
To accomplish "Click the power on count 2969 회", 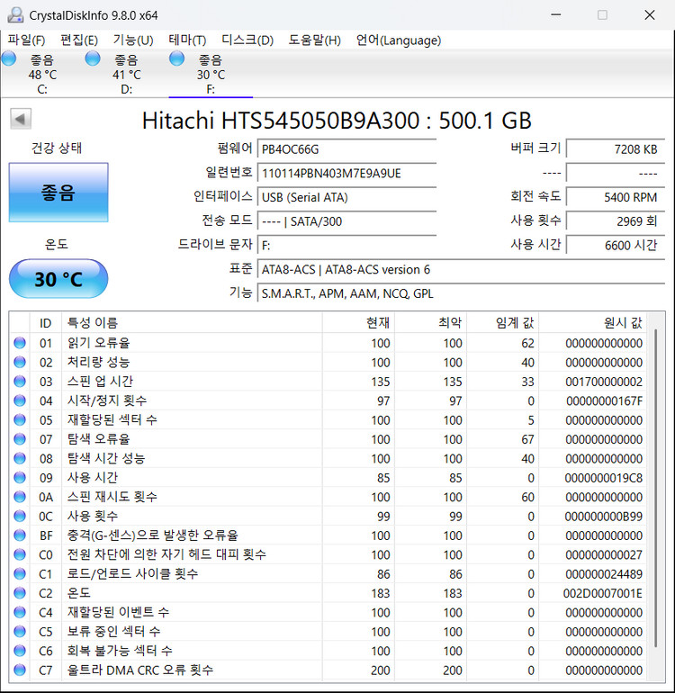I will click(x=616, y=221).
